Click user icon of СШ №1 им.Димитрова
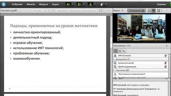171x96 pixels. (115, 67)
